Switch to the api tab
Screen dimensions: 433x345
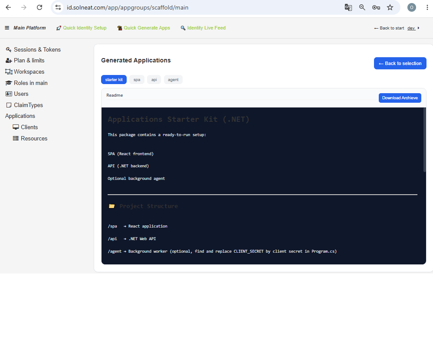(x=154, y=80)
